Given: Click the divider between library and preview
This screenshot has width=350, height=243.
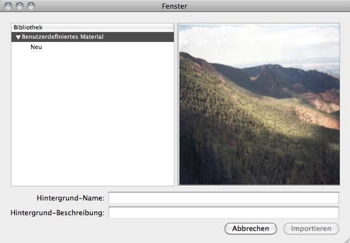Looking at the screenshot, I should 176,104.
